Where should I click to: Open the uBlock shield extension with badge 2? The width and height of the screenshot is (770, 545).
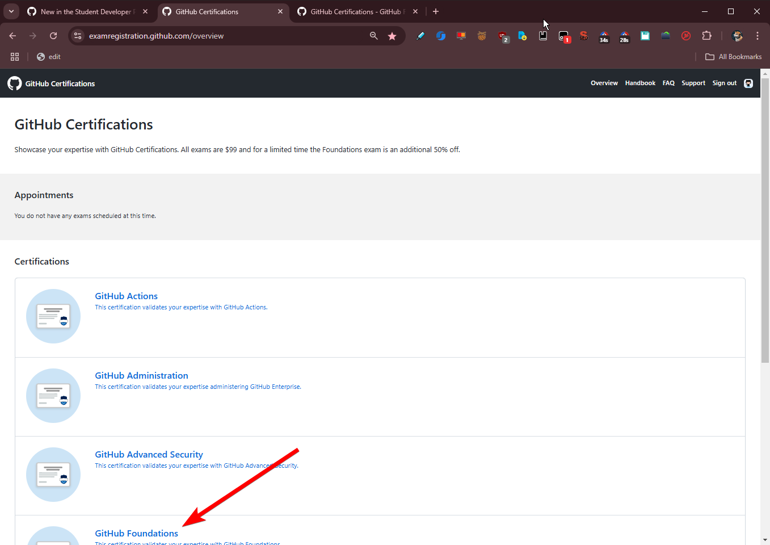(x=503, y=37)
